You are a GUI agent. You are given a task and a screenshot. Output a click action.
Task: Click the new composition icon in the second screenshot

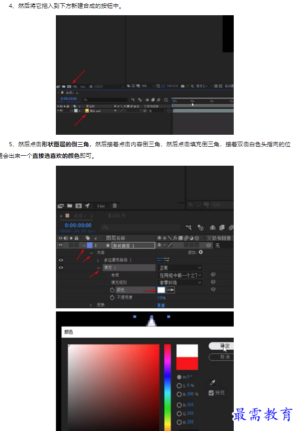click(78, 206)
